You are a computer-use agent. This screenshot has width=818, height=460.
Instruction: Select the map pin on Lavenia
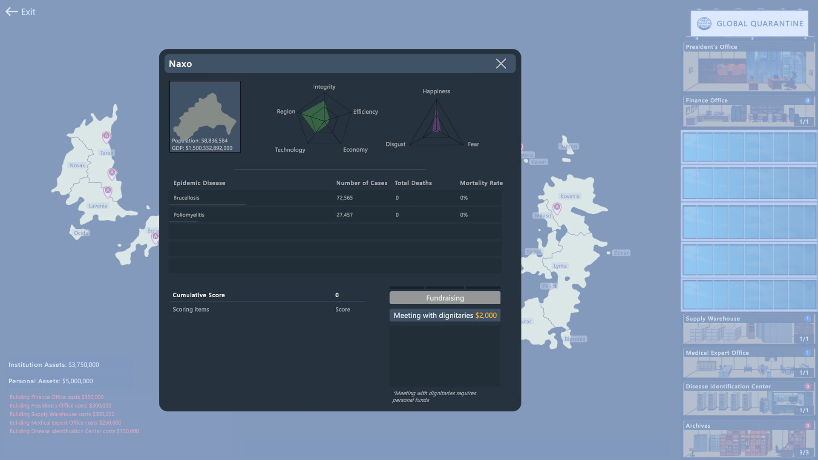[x=107, y=191]
